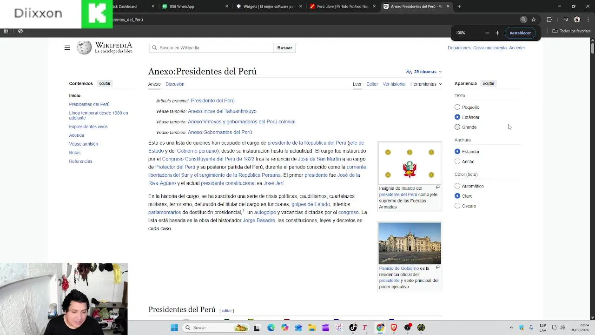Switch to the Widgets browser tab
This screenshot has height=335, width=595.
click(269, 7)
